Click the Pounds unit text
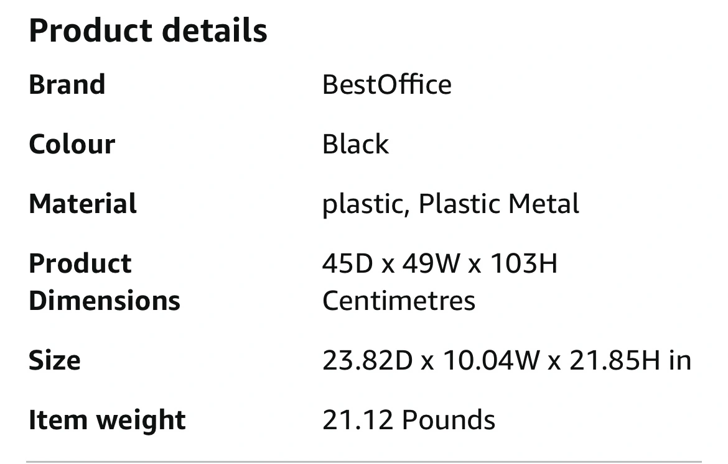Screen dimensions: 728x464 (x=449, y=421)
